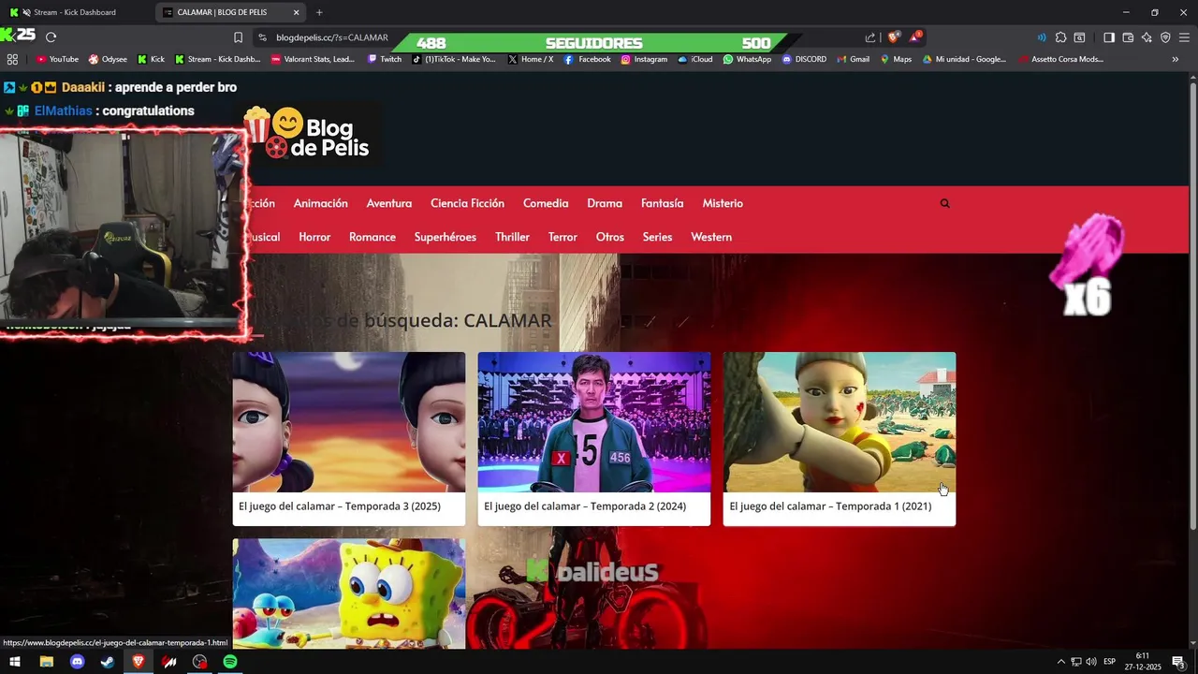Screen dimensions: 1198x674
Task: Open the Fantasía category
Action: (x=662, y=203)
